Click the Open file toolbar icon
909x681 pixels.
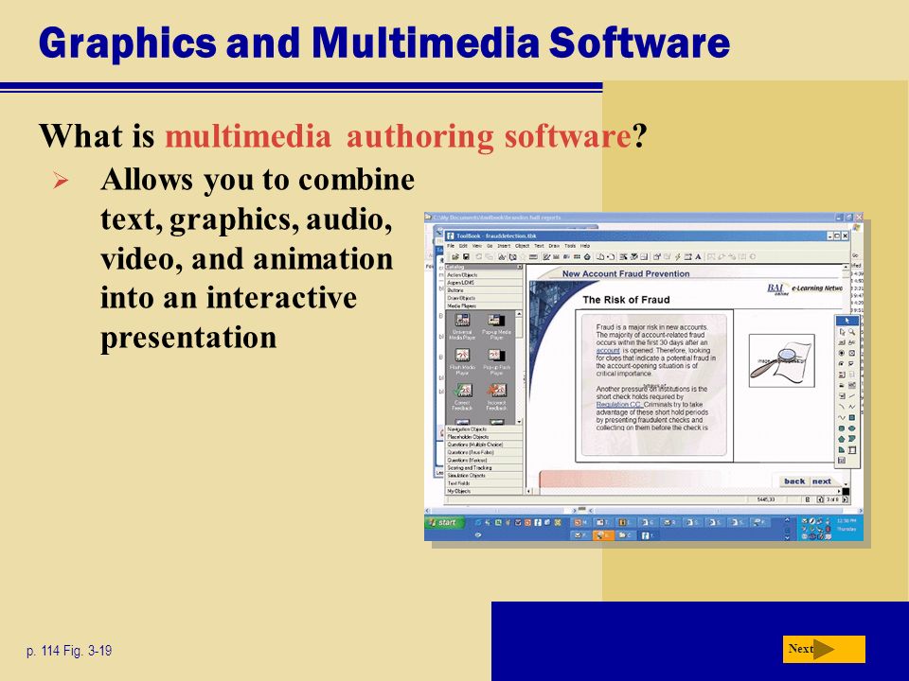455,256
